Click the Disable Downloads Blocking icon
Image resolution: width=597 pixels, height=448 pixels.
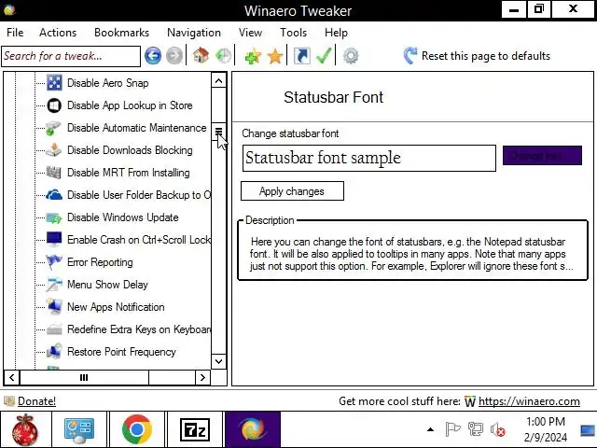pos(54,150)
